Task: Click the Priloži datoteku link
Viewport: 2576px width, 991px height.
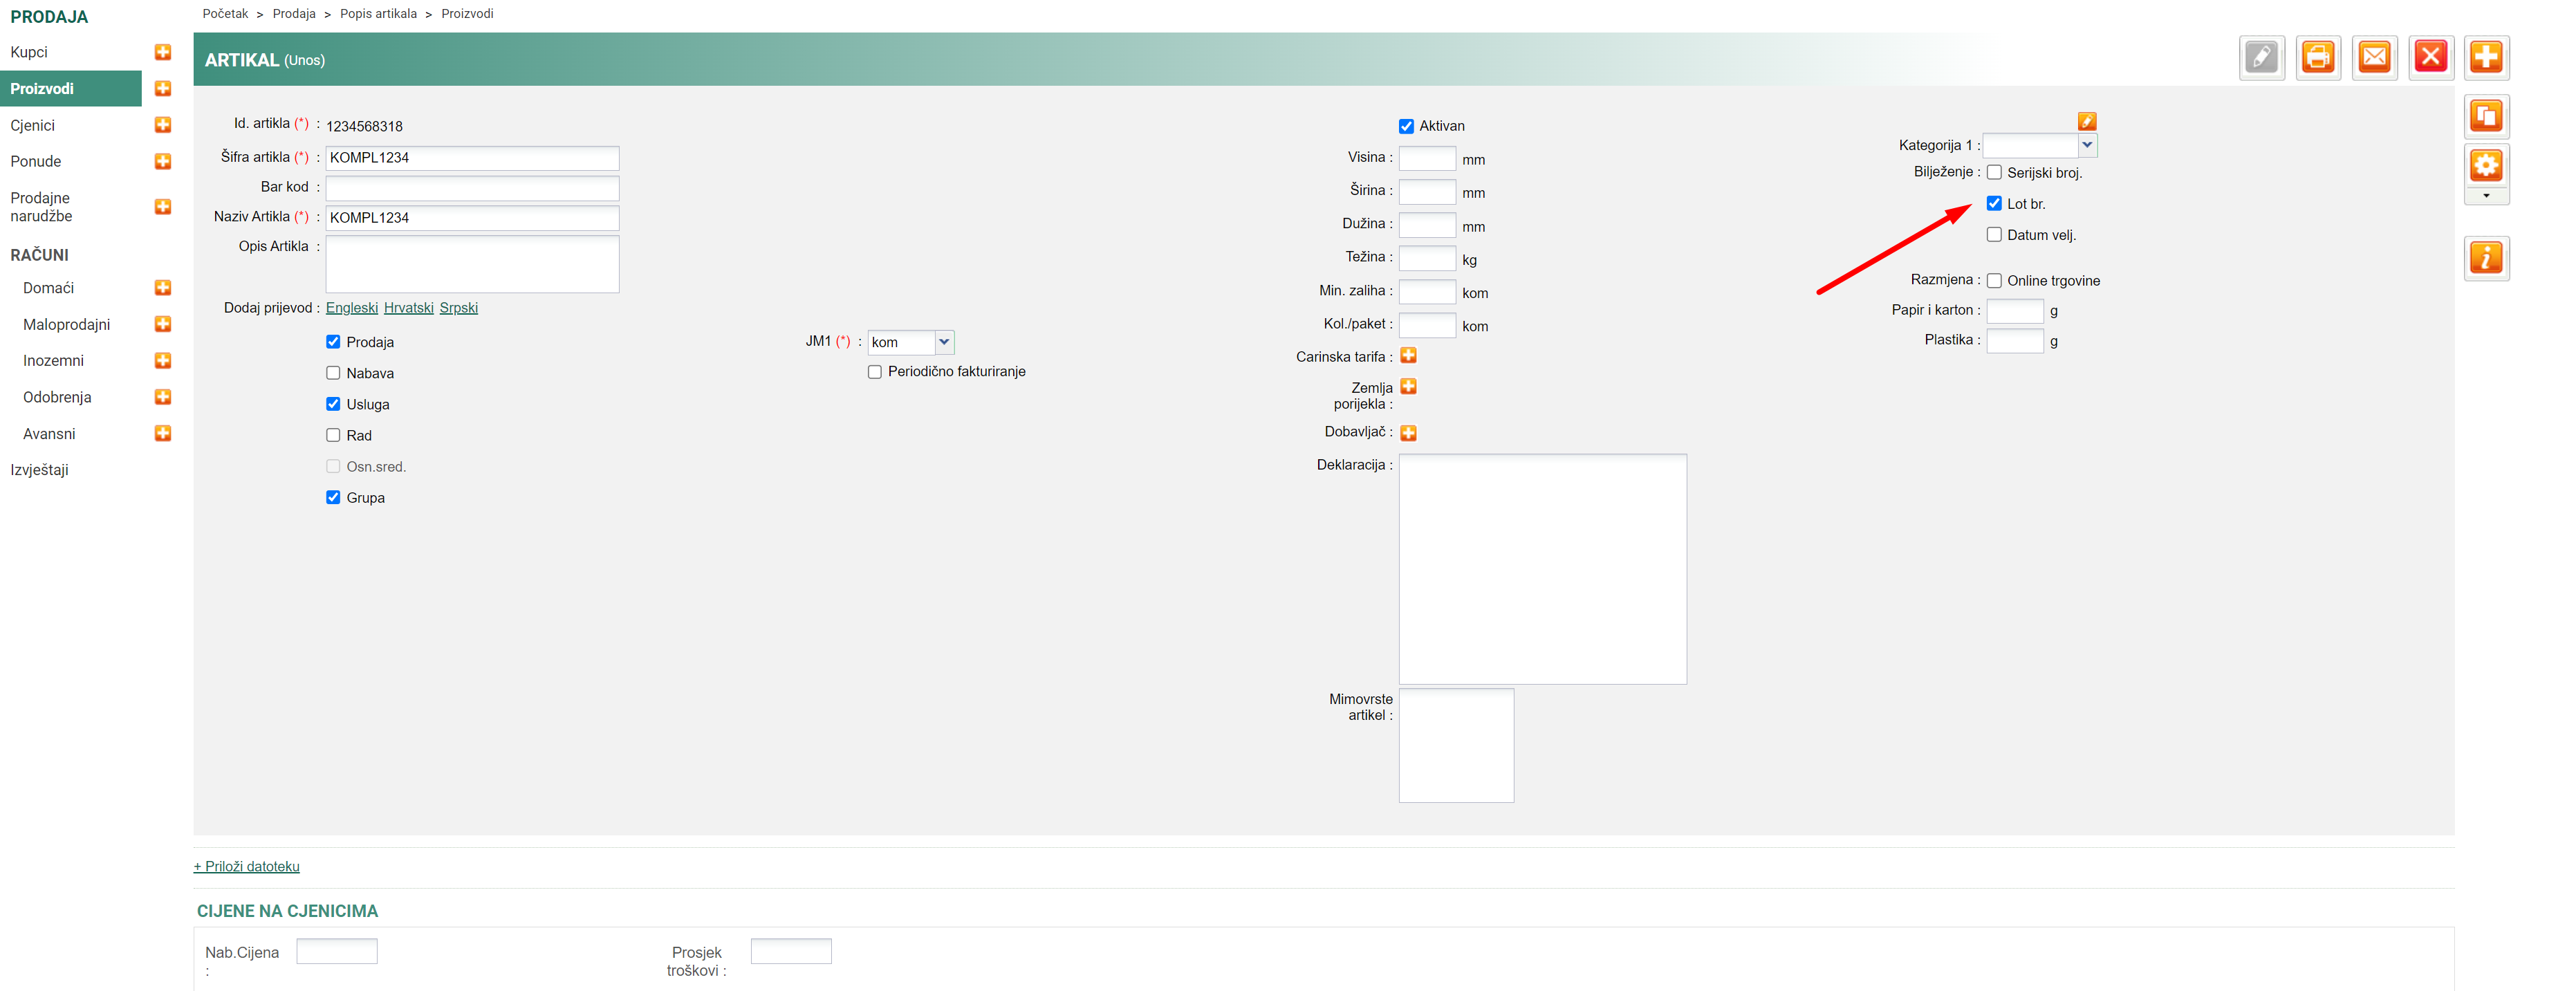Action: pyautogui.click(x=247, y=866)
